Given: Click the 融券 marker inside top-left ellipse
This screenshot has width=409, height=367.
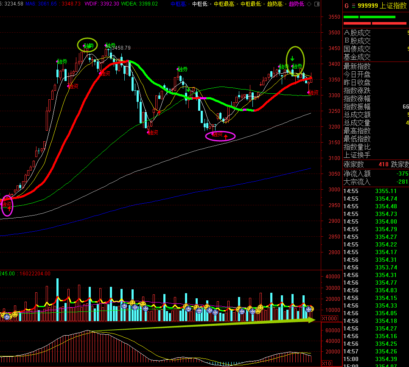Looking at the screenshot, I should click(88, 45).
